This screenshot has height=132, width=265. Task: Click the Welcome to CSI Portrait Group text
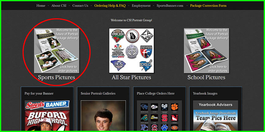tap(131, 20)
